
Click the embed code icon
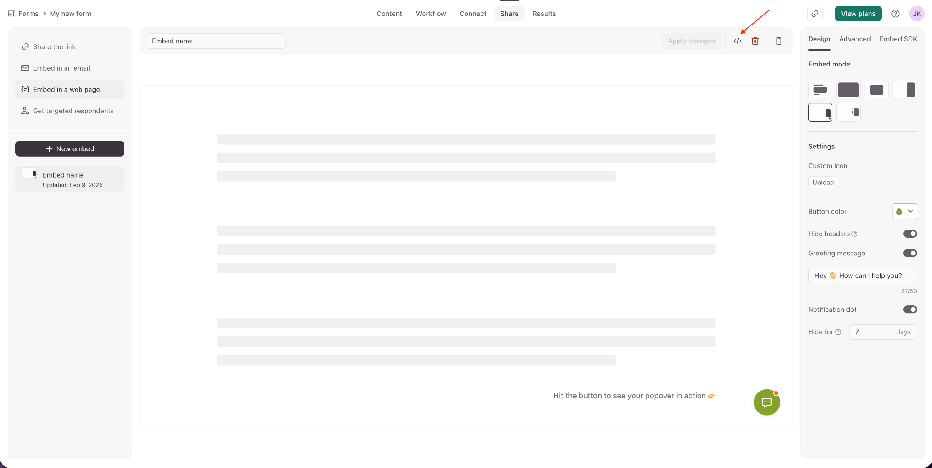click(x=738, y=41)
